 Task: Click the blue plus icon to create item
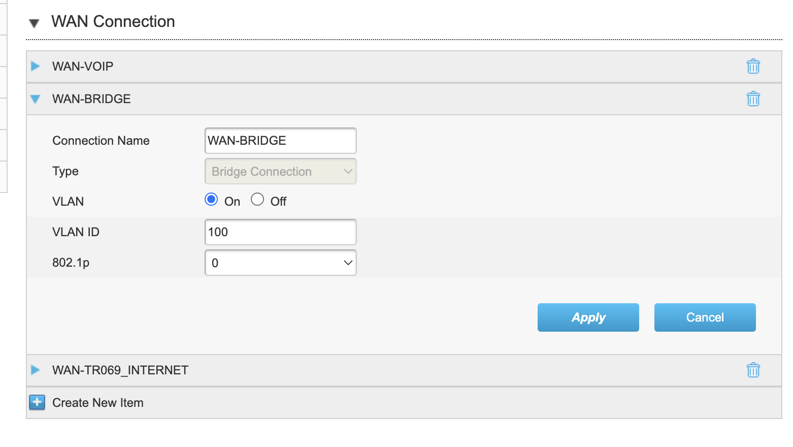(x=37, y=402)
